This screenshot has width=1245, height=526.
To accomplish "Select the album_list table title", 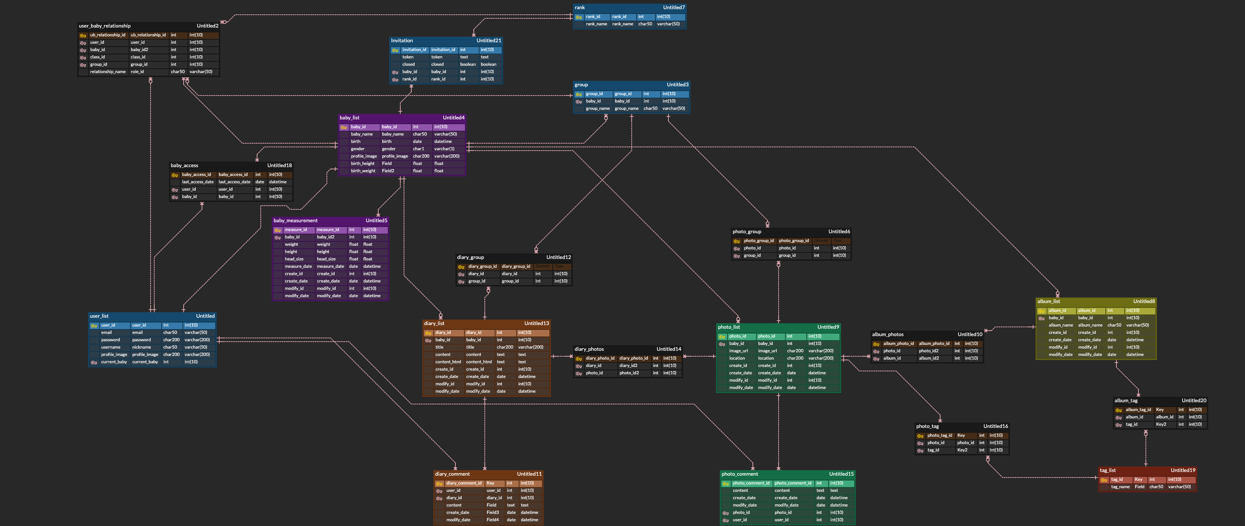I will (1048, 302).
